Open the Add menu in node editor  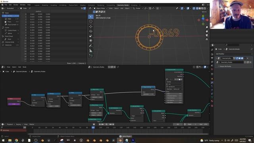[19, 67]
